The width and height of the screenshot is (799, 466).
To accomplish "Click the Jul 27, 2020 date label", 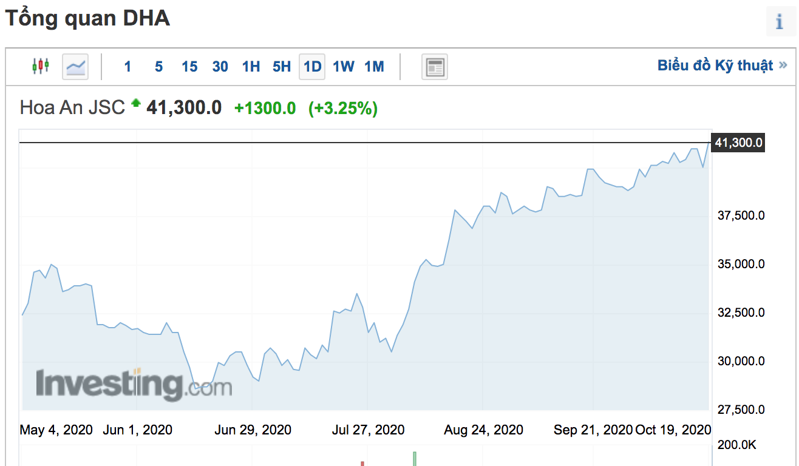I will [368, 430].
